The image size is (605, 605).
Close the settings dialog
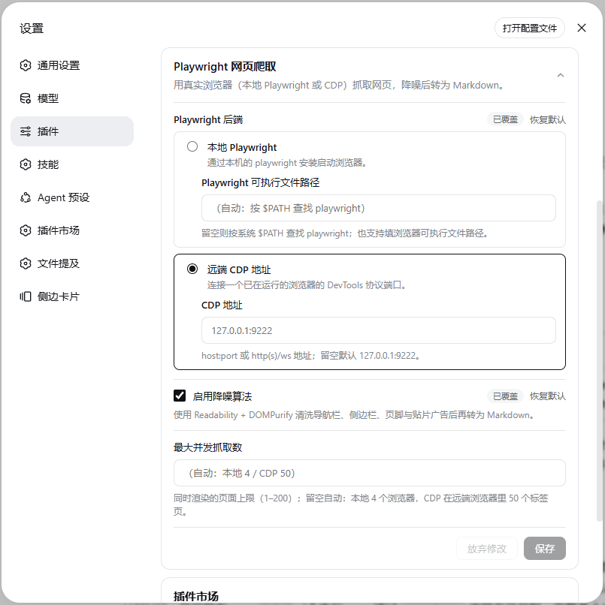pyautogui.click(x=582, y=28)
